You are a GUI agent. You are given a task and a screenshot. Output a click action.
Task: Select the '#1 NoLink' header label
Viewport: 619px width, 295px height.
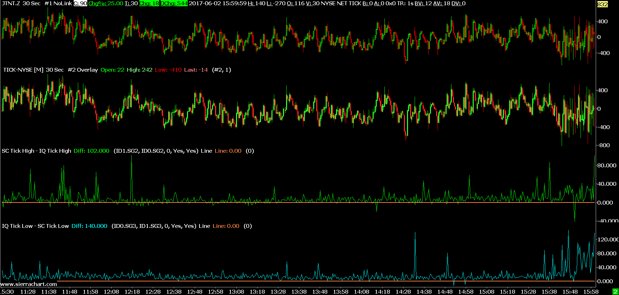point(58,3)
